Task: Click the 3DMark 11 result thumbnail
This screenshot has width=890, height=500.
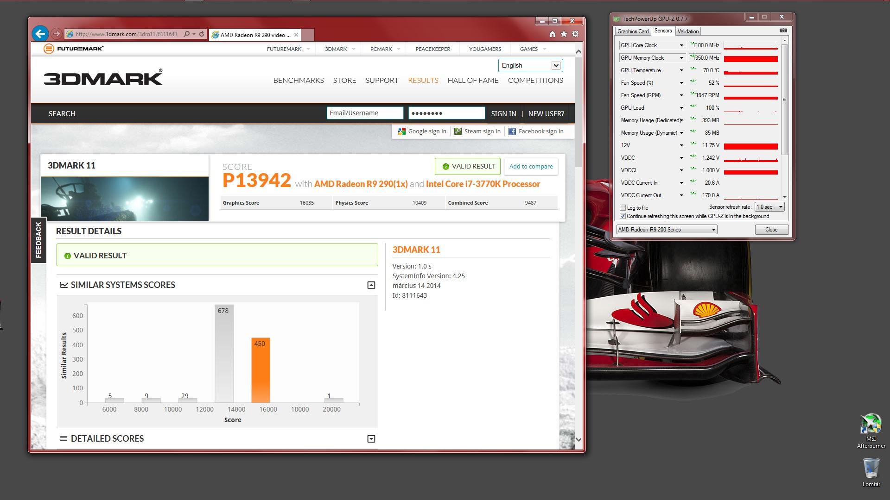Action: click(x=125, y=199)
